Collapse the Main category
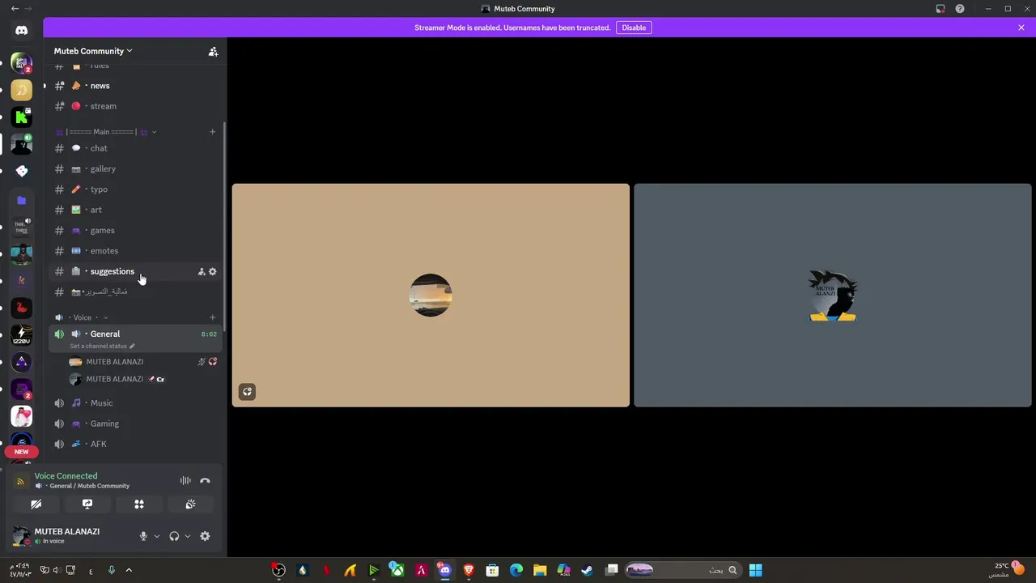The height and width of the screenshot is (583, 1036). [105, 132]
